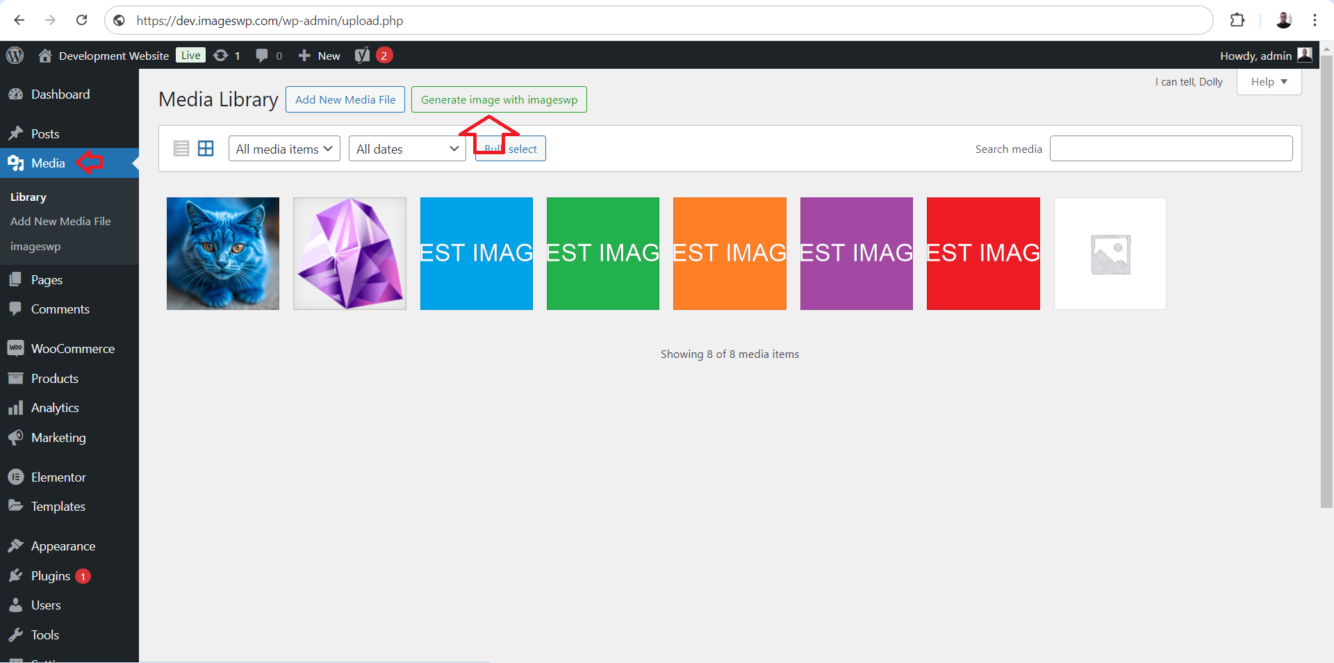
Task: Click the Plugins update count badge
Action: click(83, 576)
